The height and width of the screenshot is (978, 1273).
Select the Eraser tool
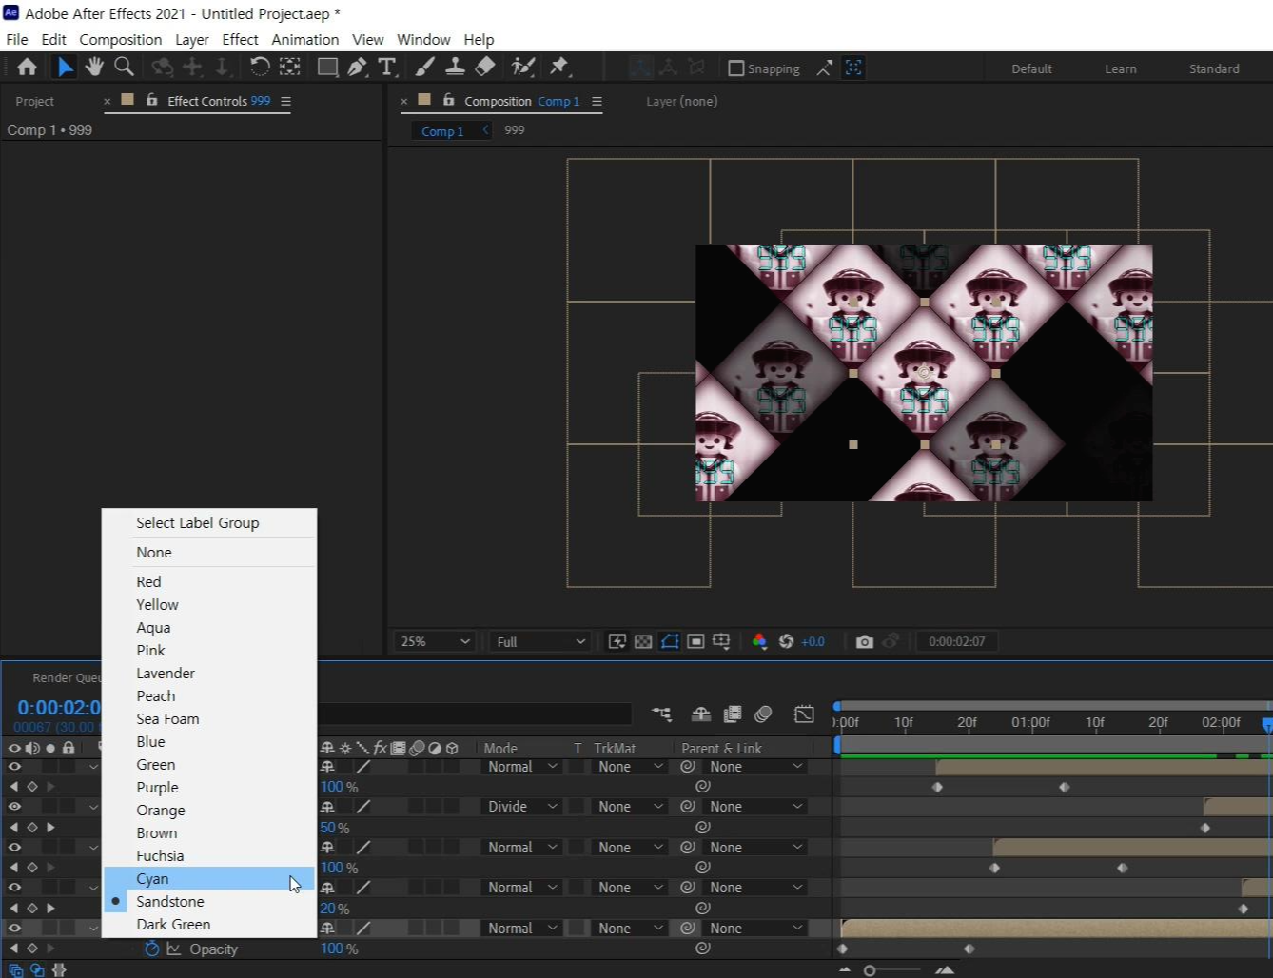(x=485, y=67)
